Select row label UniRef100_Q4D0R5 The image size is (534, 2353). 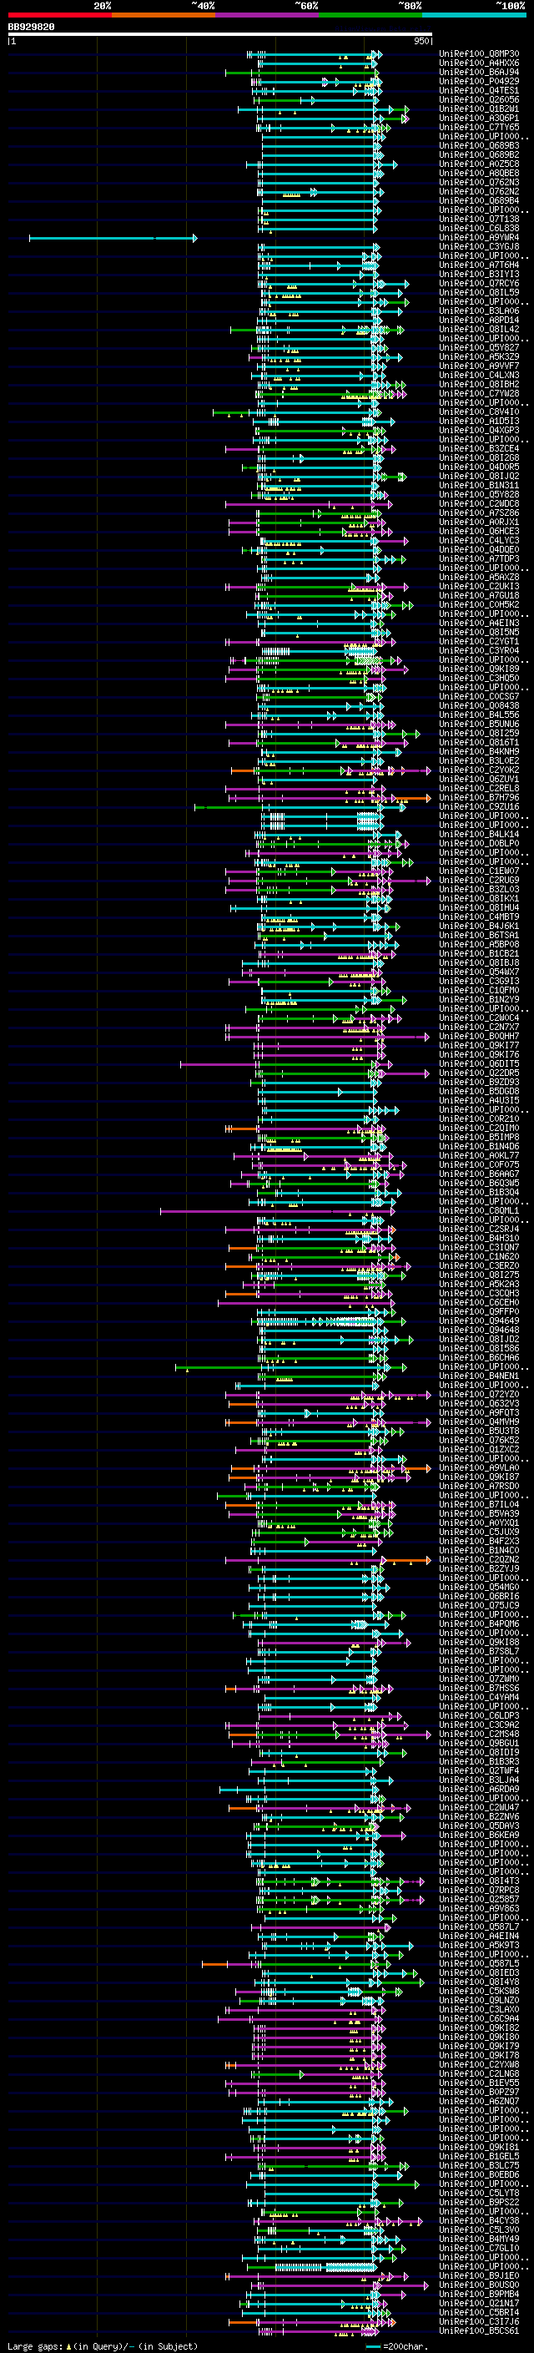479,467
